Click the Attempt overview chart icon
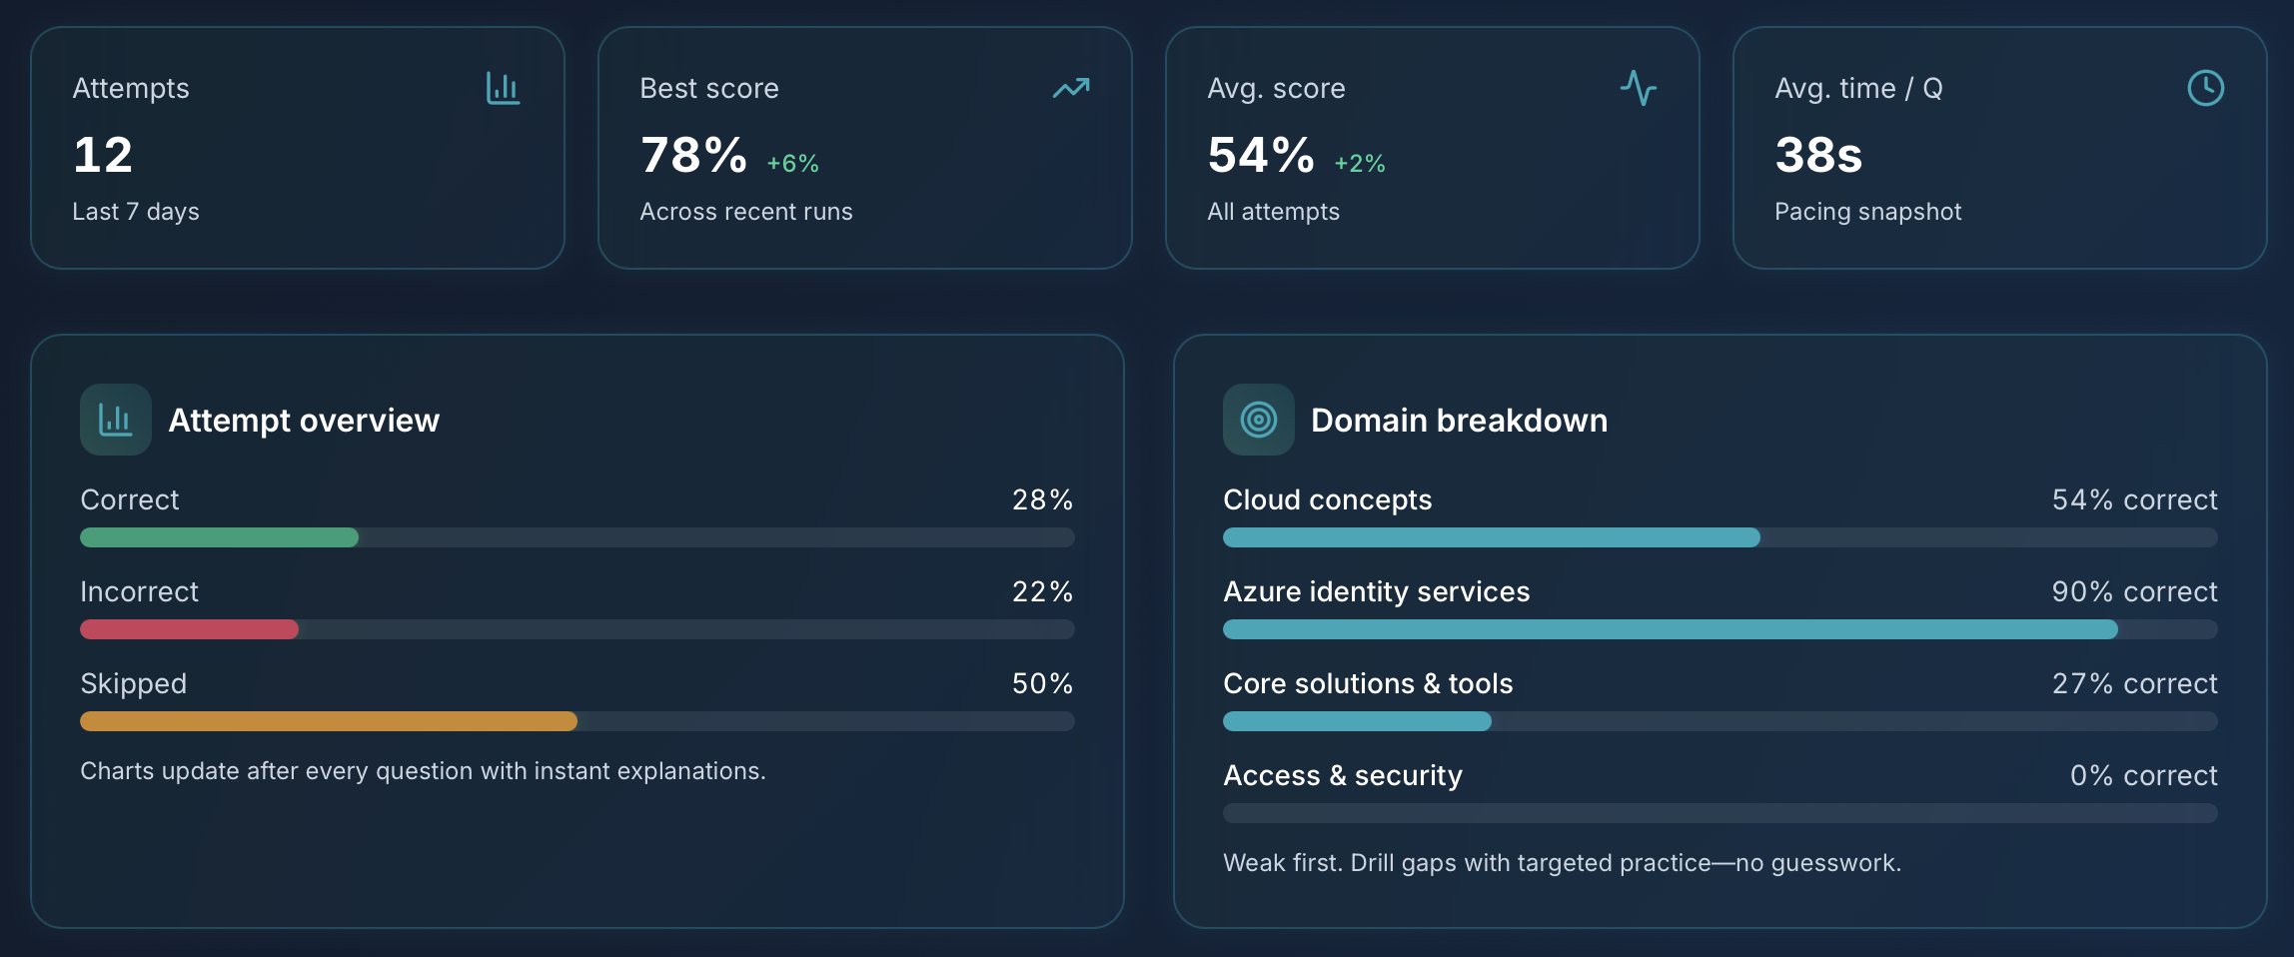Viewport: 2294px width, 957px height. point(114,420)
